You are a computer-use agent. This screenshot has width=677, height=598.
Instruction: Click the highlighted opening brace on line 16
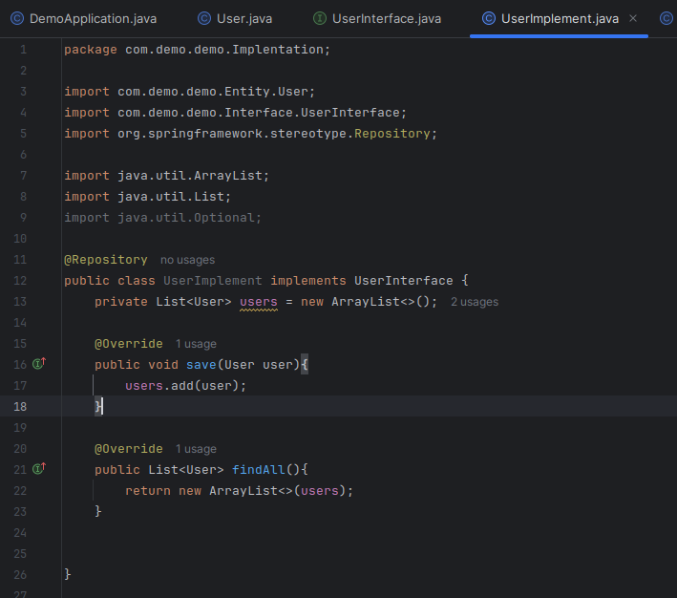point(305,365)
